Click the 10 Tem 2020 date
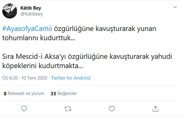 pos(34,78)
